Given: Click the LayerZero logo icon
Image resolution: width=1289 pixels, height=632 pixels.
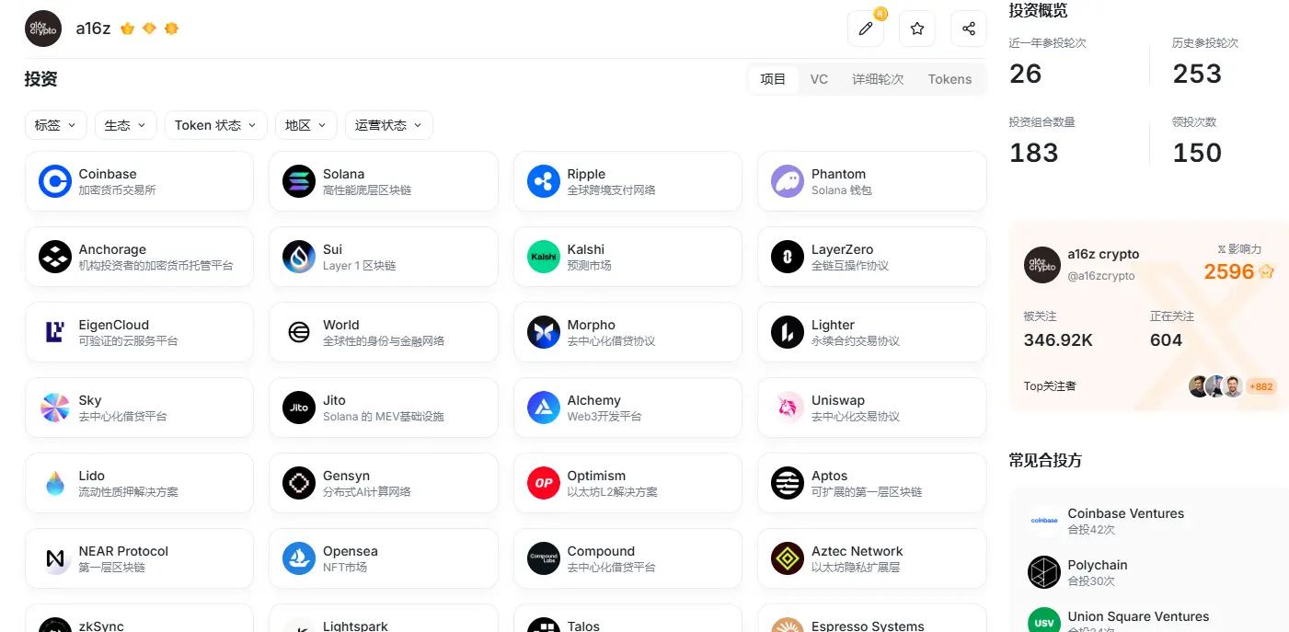Looking at the screenshot, I should [788, 257].
